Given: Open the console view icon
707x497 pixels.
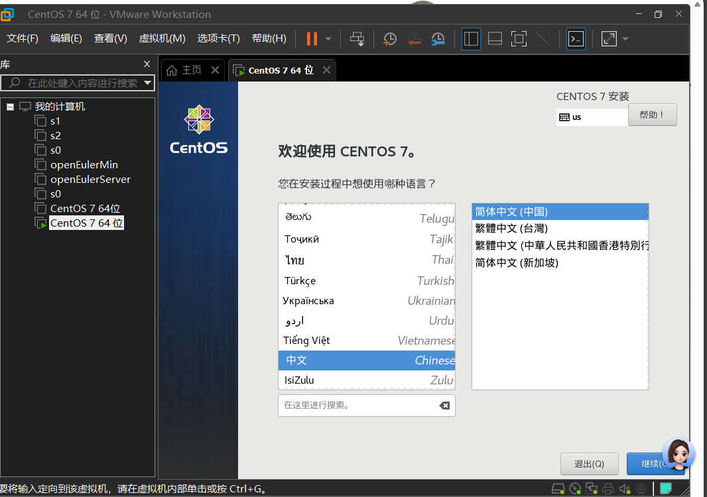Looking at the screenshot, I should (576, 38).
